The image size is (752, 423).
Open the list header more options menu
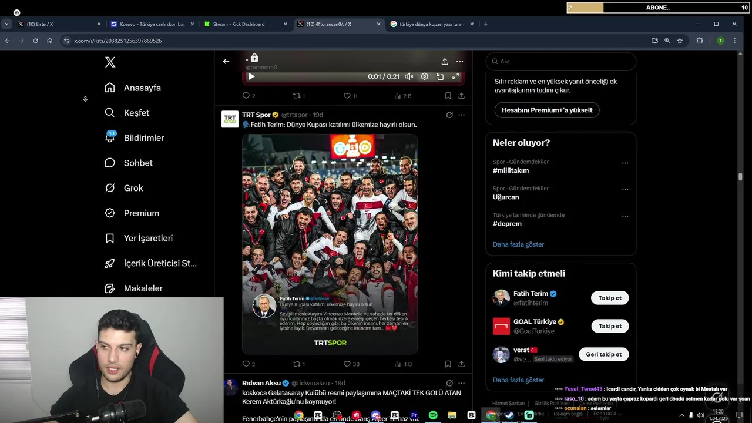(459, 61)
